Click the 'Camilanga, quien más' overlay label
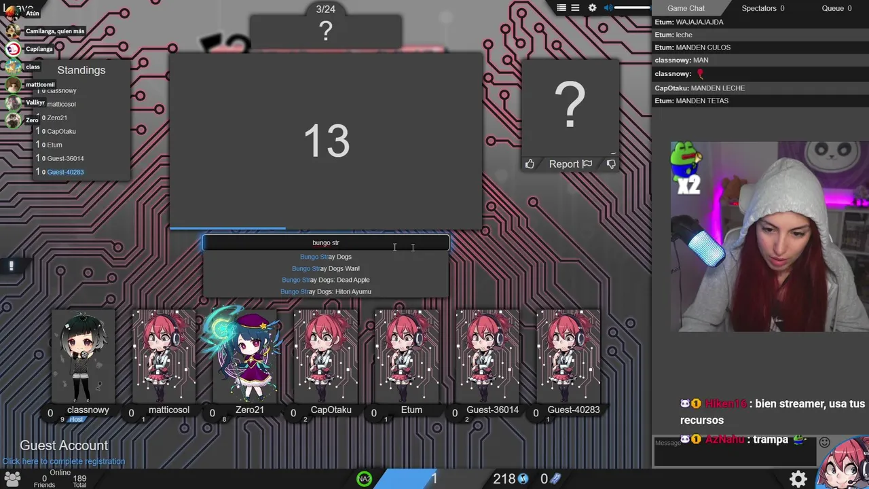The image size is (869, 489). pos(55,31)
